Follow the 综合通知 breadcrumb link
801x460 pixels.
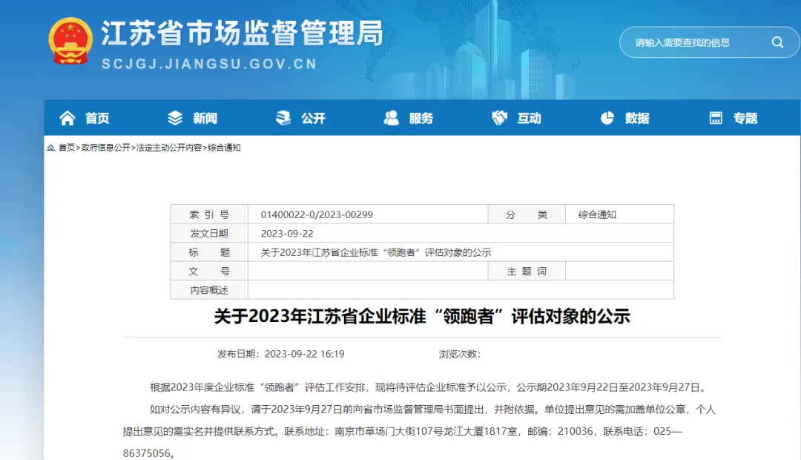point(224,148)
